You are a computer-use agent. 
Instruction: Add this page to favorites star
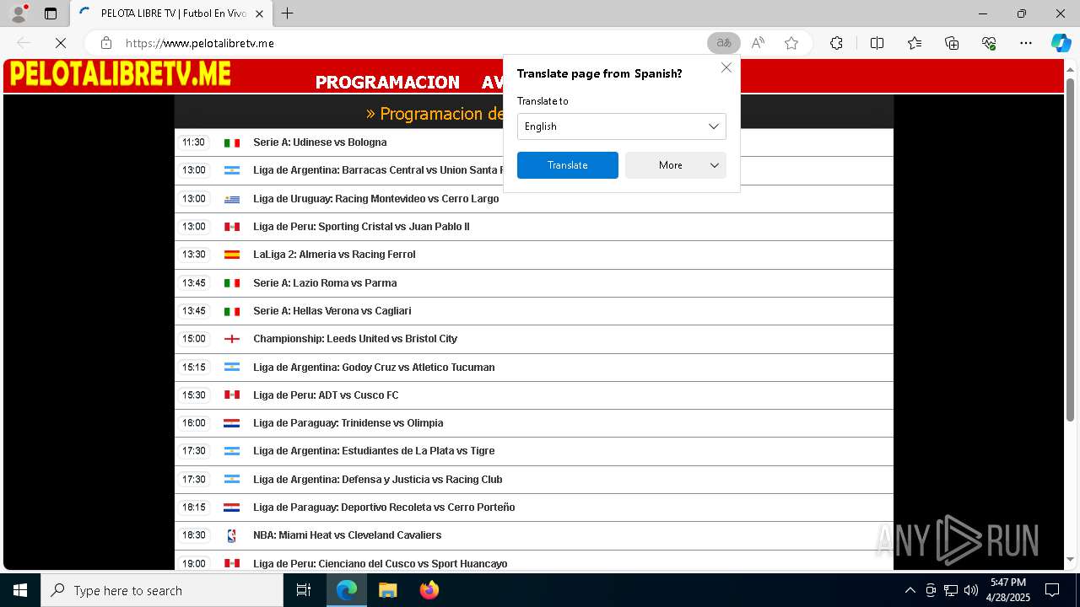click(x=791, y=43)
